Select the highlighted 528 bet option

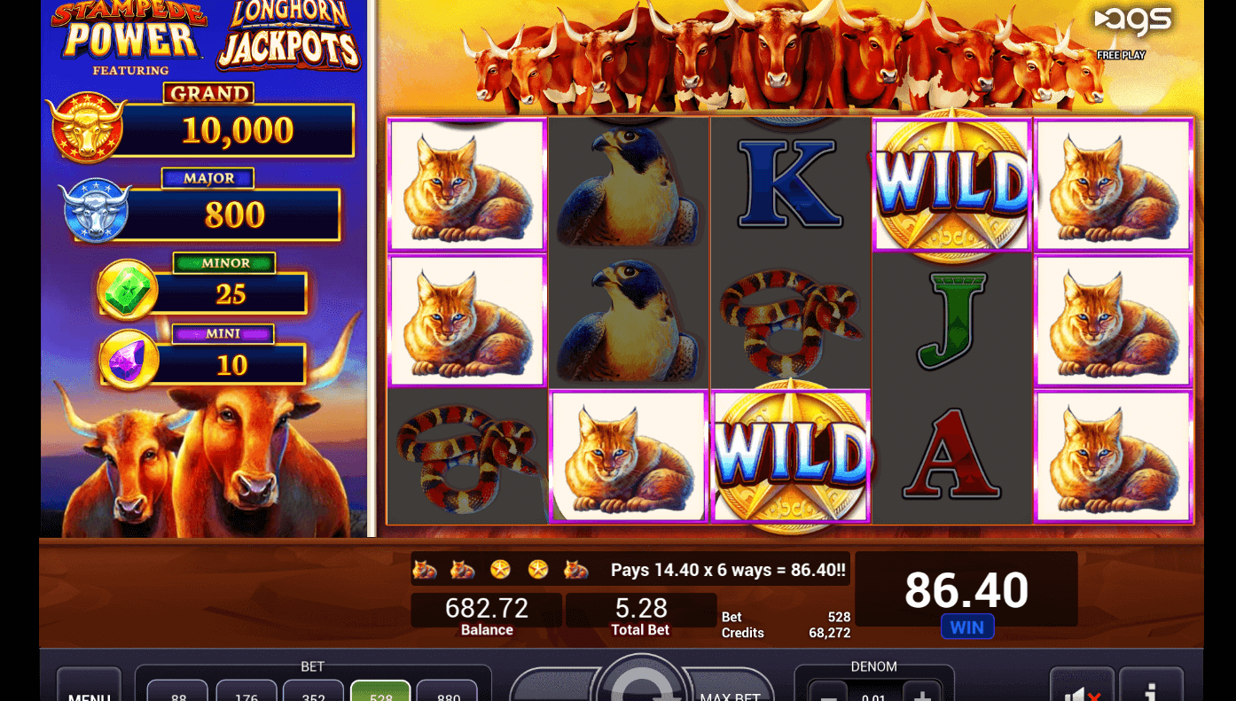[x=380, y=690]
